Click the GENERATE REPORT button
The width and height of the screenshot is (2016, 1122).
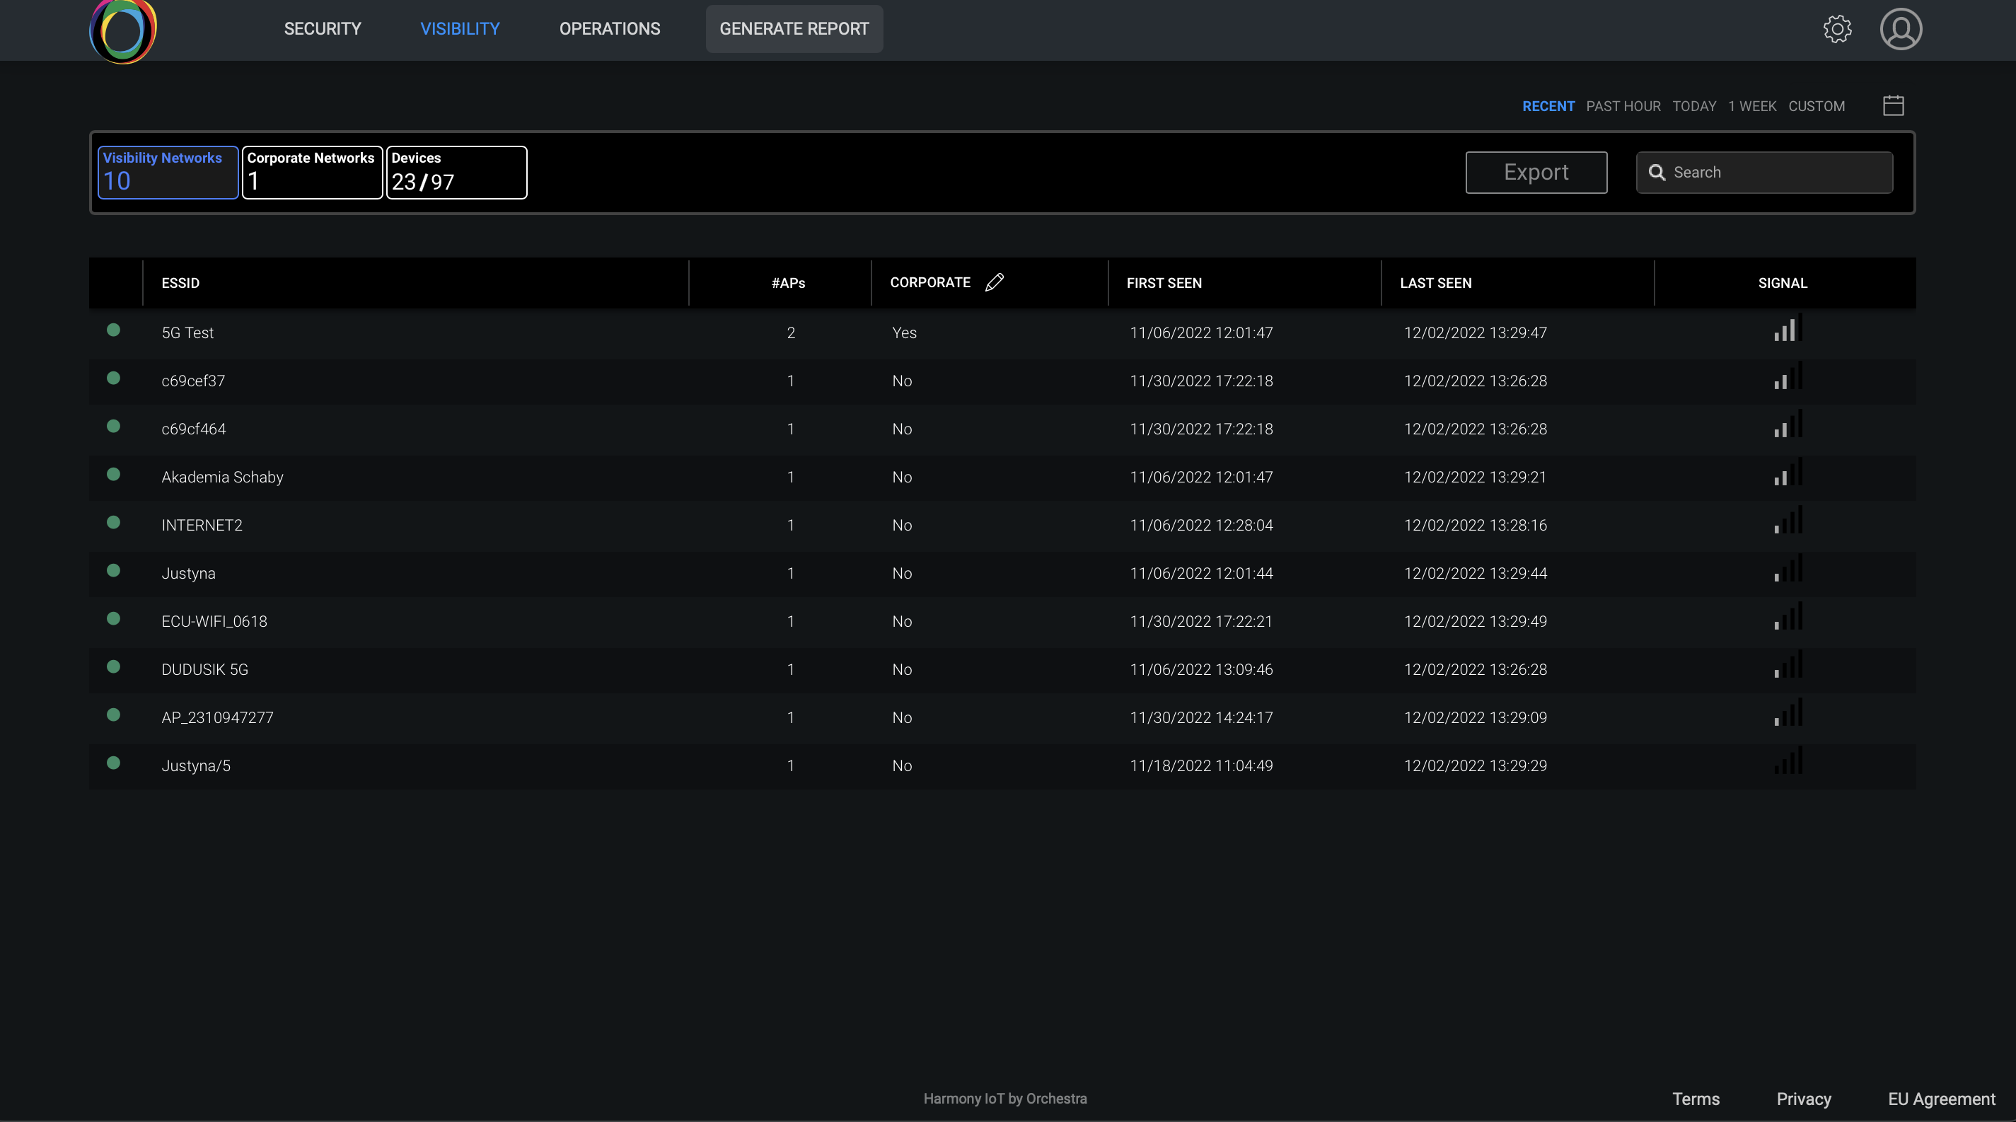tap(794, 29)
